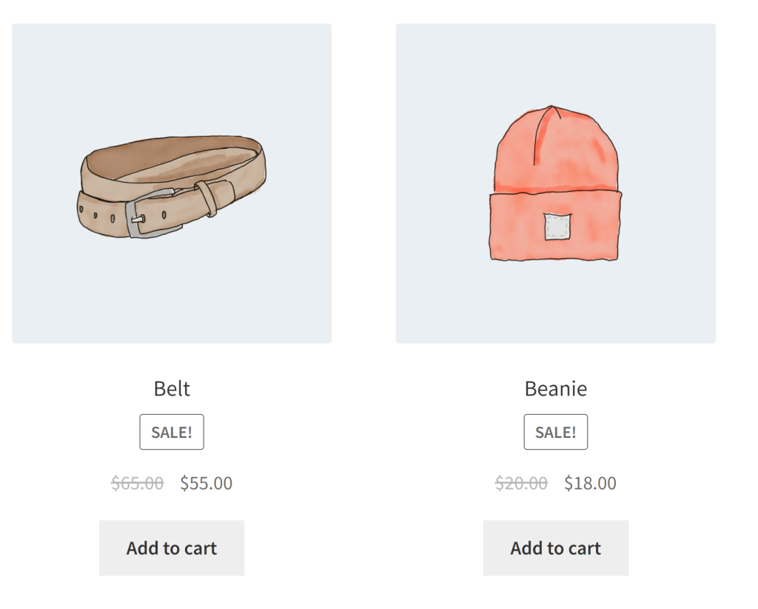Click the brown belt strap drawing

click(x=172, y=186)
